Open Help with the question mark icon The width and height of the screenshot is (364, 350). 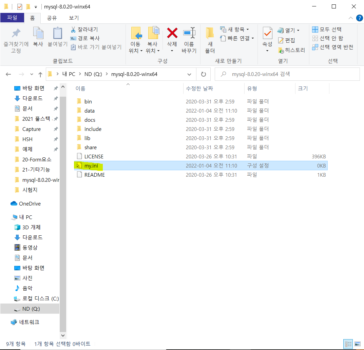pos(359,18)
